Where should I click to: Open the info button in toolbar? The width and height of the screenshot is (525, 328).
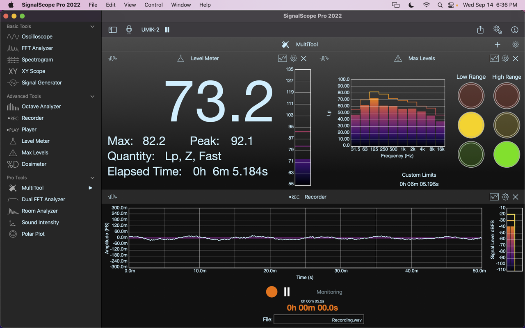click(x=515, y=30)
